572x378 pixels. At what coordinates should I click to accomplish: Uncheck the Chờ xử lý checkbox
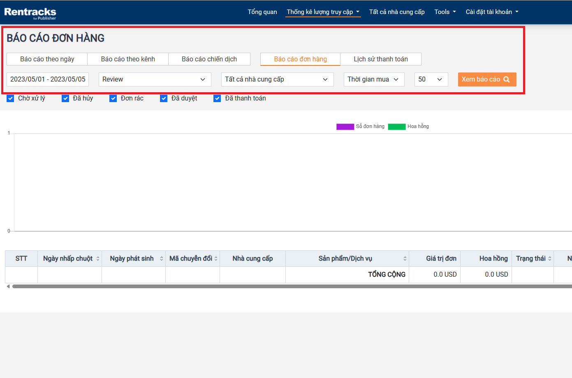click(11, 98)
